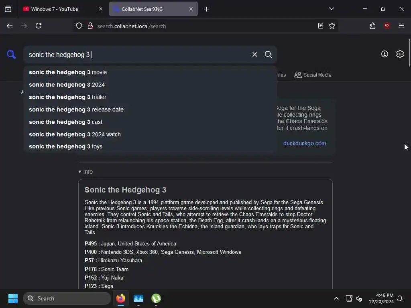Click the 'P178 : Sonic Team' row
The image size is (411, 308).
click(106, 269)
